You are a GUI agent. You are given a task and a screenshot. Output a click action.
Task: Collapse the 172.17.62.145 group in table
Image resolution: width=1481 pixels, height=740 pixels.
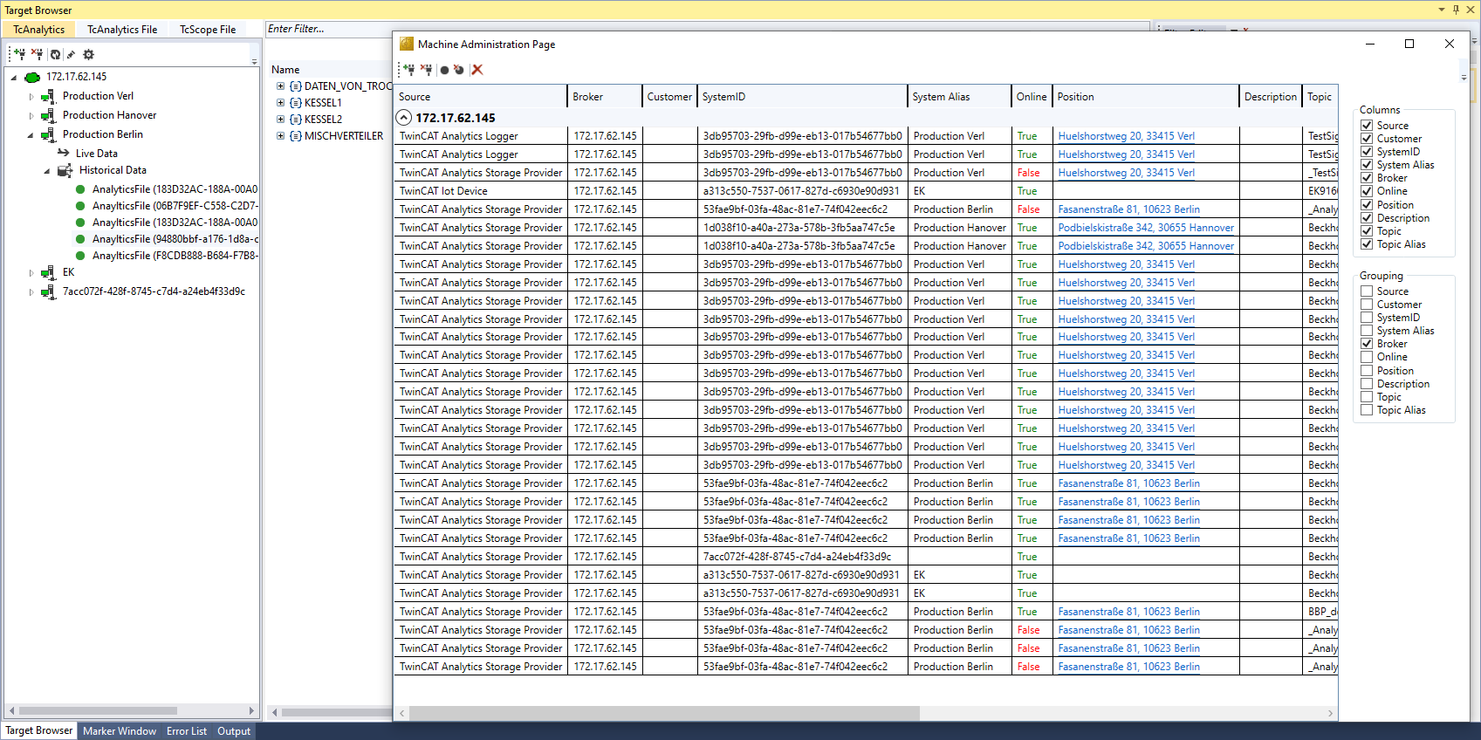[x=404, y=117]
